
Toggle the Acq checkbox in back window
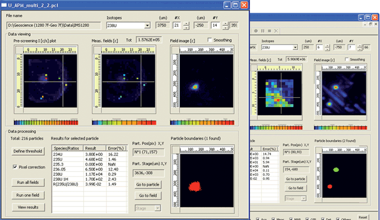[257, 219]
